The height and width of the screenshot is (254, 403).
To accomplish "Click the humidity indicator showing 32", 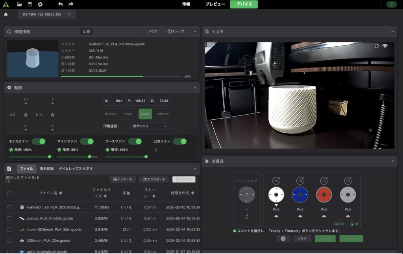I will (354, 224).
